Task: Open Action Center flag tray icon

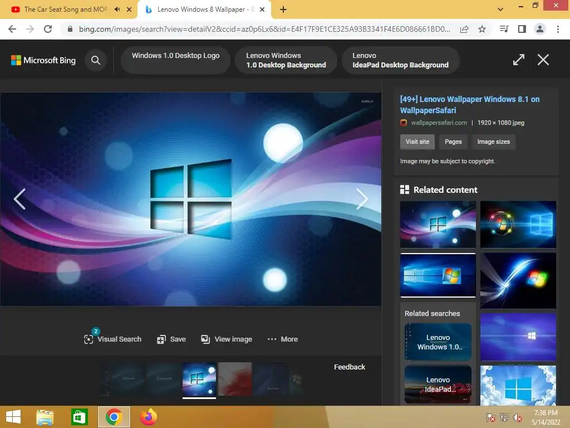Action: click(x=491, y=417)
